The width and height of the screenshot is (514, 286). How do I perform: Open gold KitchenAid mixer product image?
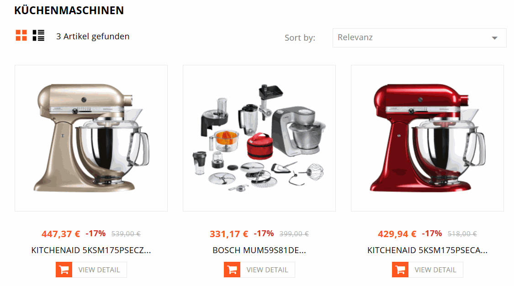tap(91, 138)
